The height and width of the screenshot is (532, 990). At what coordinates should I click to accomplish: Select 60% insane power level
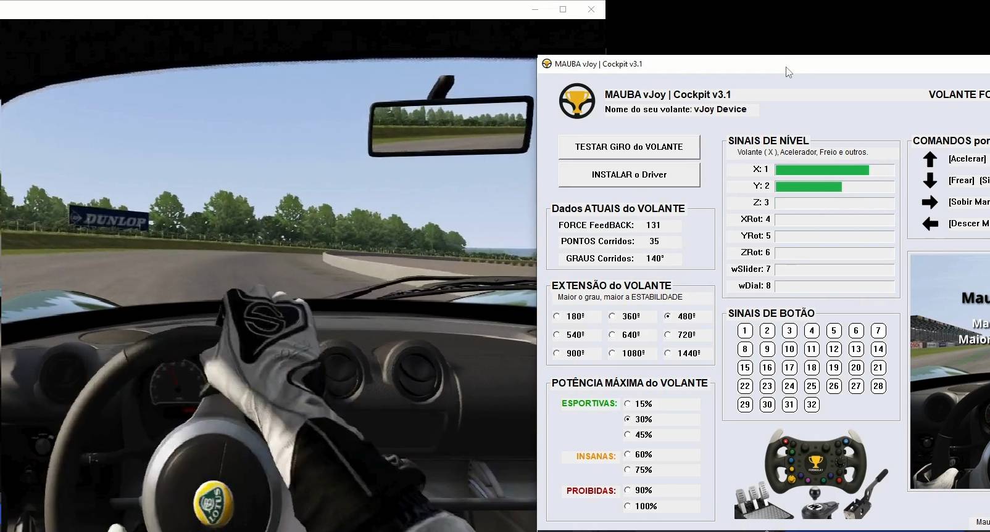pos(628,454)
